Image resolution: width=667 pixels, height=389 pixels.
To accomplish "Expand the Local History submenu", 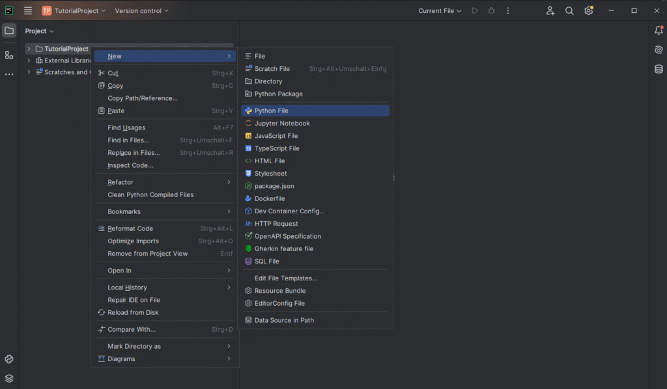I will pos(165,288).
